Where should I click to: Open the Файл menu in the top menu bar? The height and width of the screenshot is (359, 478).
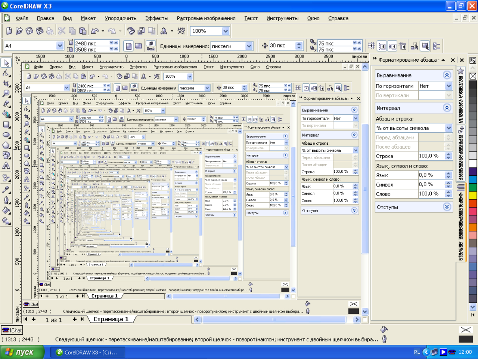[22, 18]
